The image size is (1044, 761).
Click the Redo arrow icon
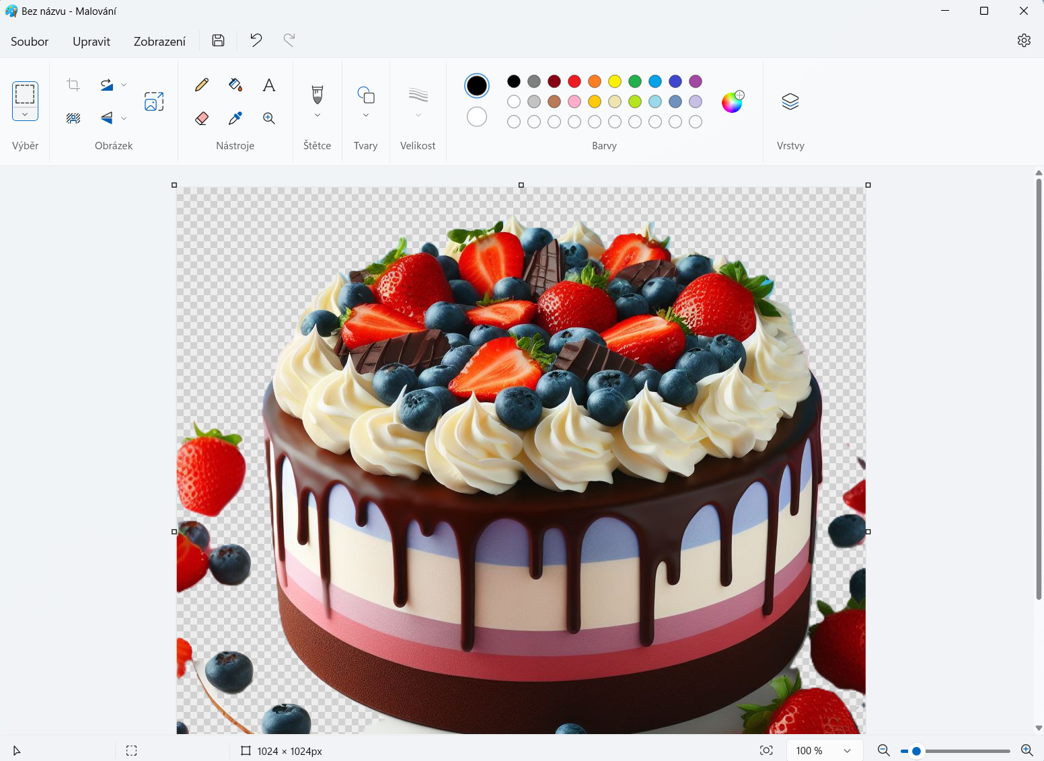(x=289, y=40)
